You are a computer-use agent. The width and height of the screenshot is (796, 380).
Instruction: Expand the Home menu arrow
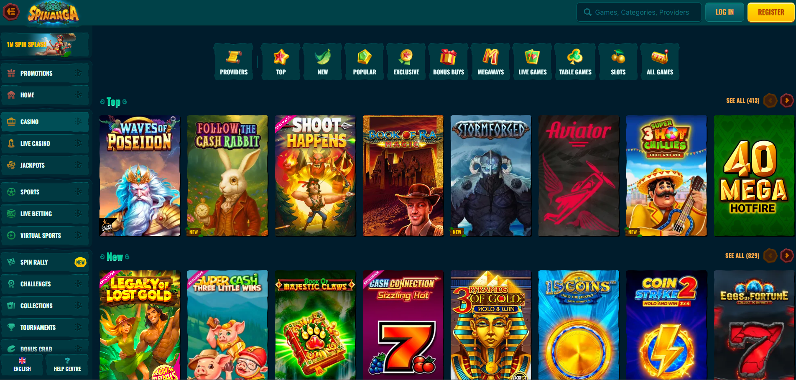click(78, 95)
